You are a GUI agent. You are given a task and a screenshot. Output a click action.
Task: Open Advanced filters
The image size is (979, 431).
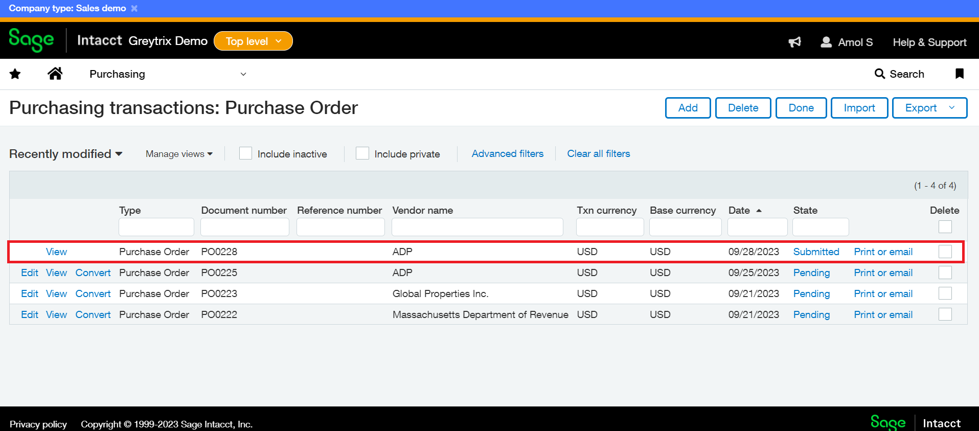point(508,153)
